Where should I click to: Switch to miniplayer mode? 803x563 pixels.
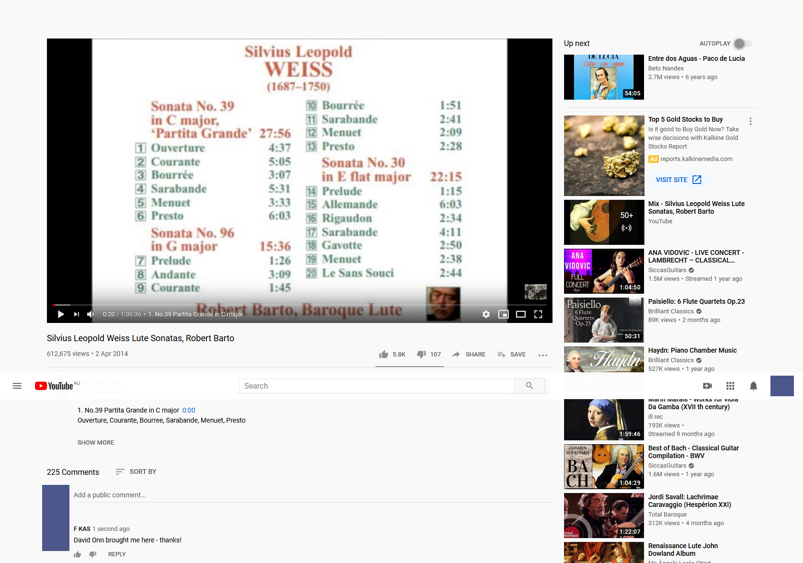click(503, 314)
